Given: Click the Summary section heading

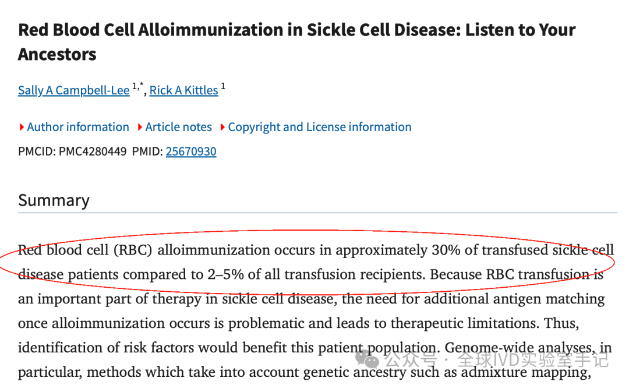Looking at the screenshot, I should tap(54, 200).
